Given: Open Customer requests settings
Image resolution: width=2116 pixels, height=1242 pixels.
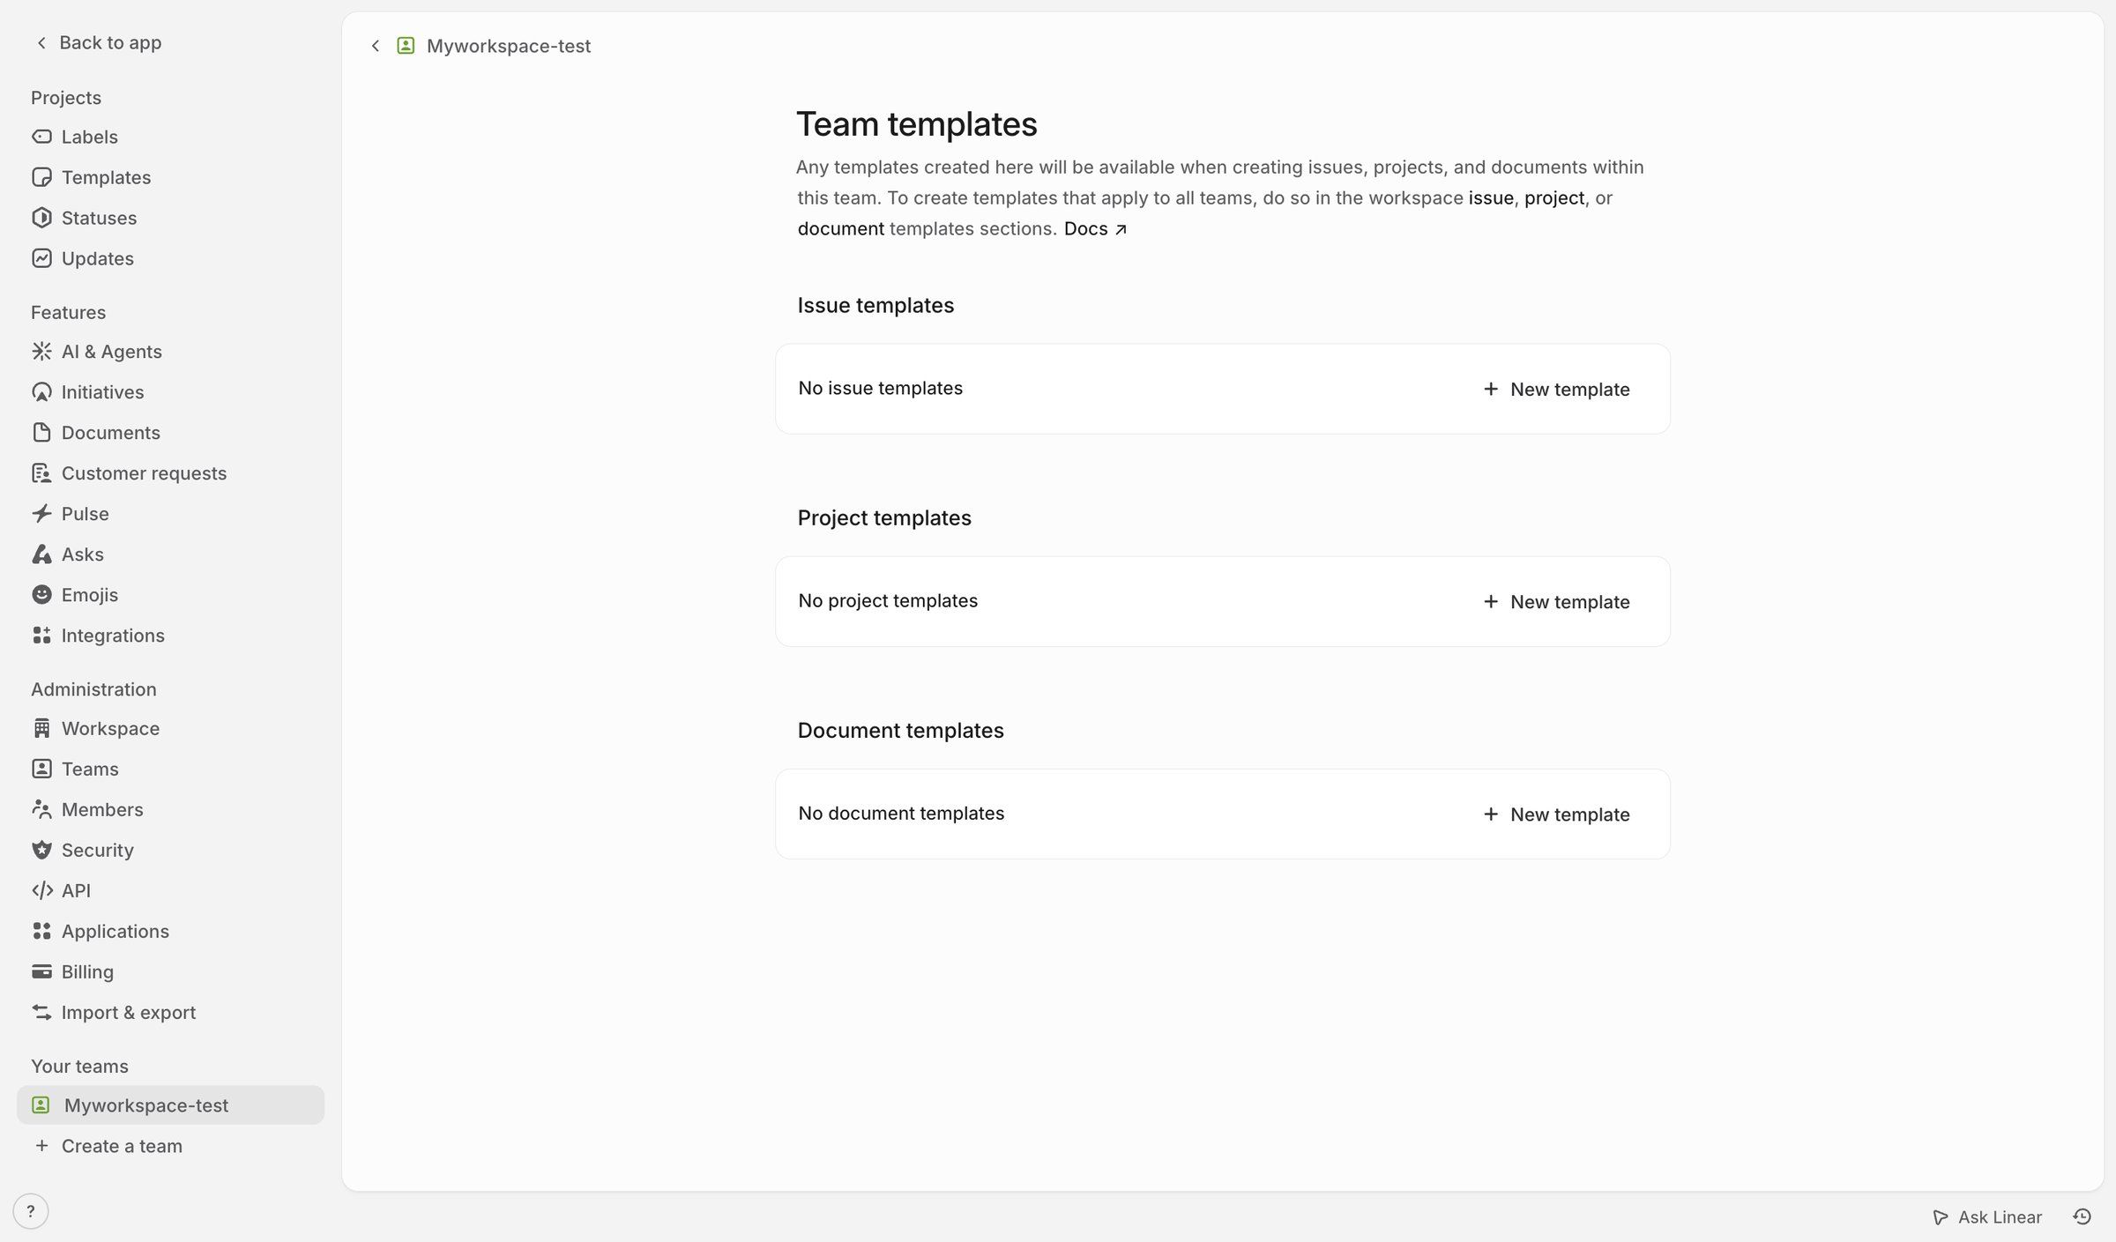Looking at the screenshot, I should [170, 473].
